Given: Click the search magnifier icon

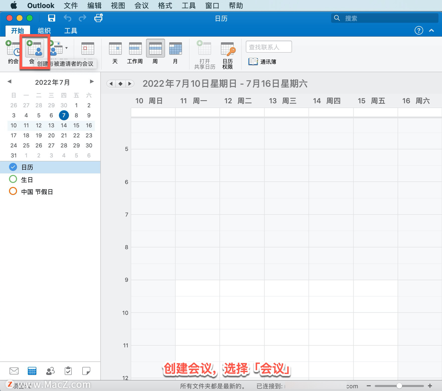Looking at the screenshot, I should [x=337, y=18].
